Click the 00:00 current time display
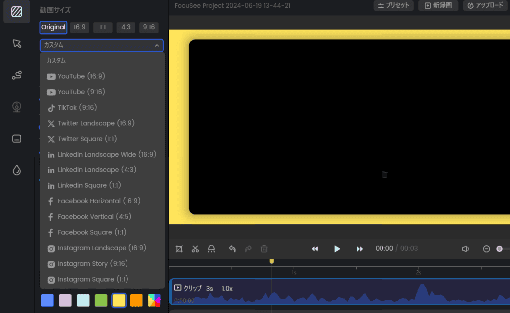Image resolution: width=510 pixels, height=313 pixels. [x=384, y=249]
